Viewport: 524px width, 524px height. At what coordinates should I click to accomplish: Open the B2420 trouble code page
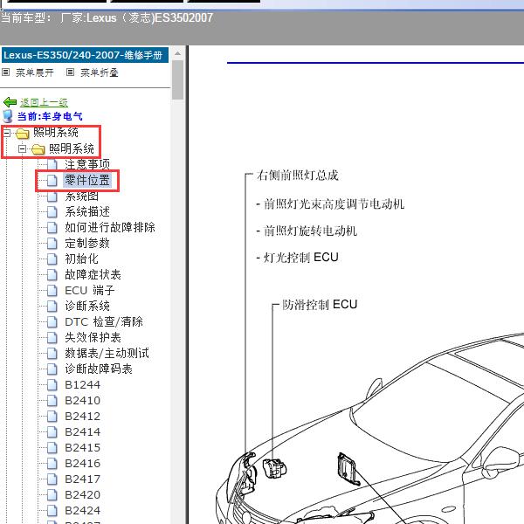pyautogui.click(x=83, y=494)
